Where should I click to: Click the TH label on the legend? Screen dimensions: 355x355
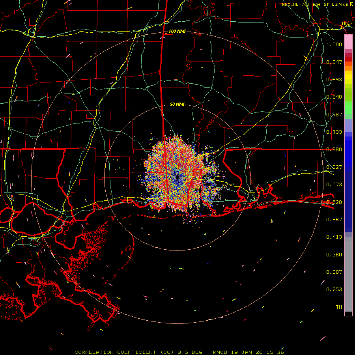339,307
